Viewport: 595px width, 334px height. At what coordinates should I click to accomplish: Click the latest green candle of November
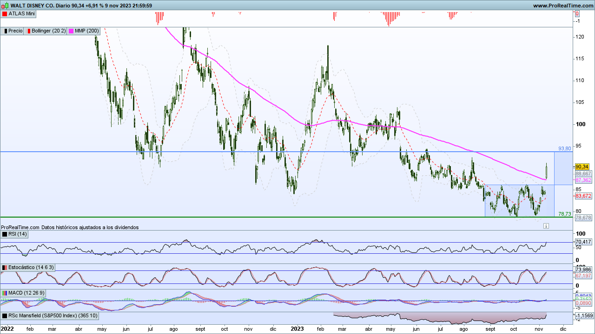pos(546,171)
